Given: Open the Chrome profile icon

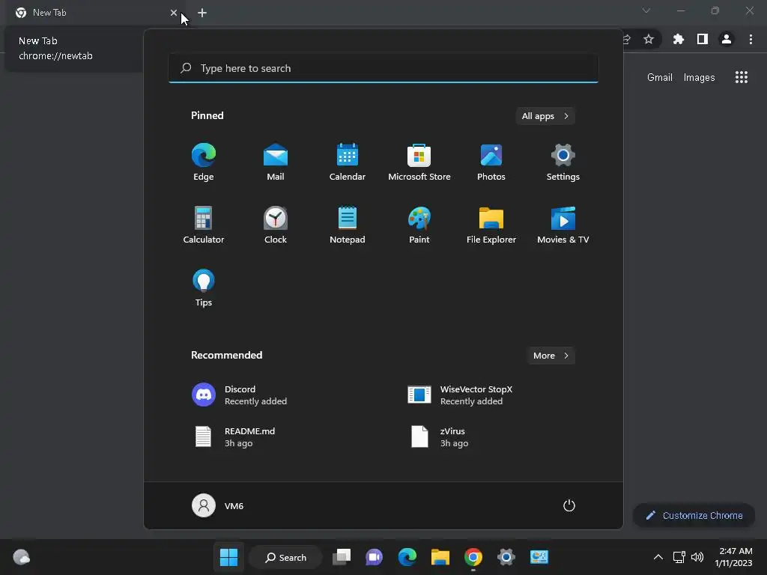Looking at the screenshot, I should coord(727,39).
